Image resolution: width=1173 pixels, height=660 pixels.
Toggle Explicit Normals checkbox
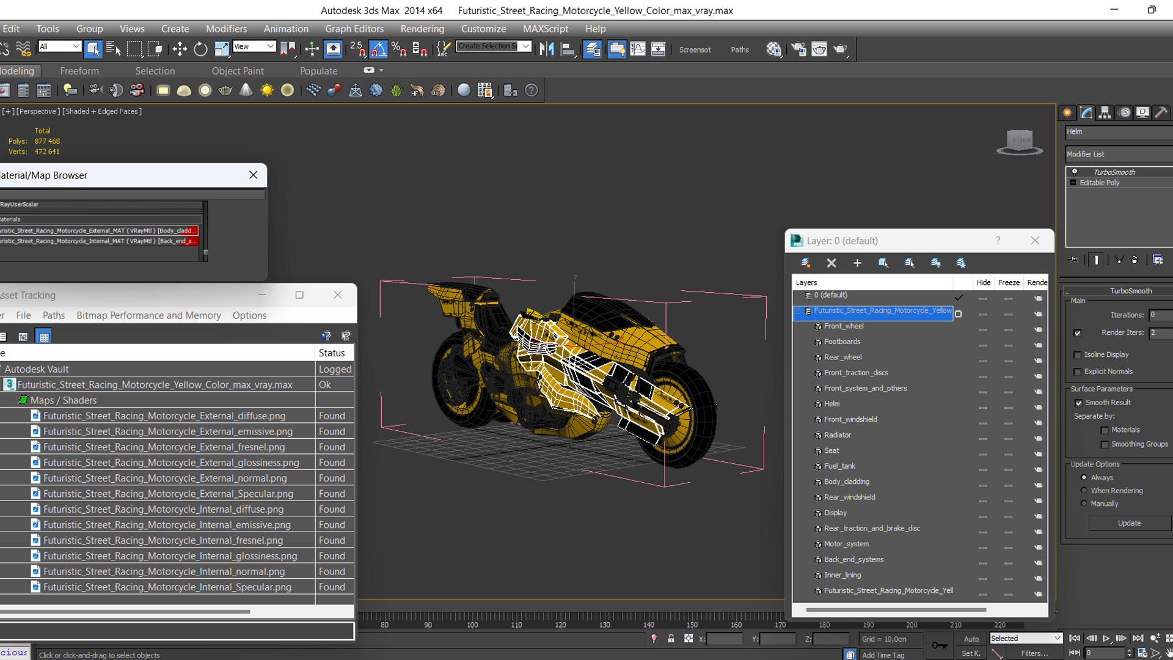click(x=1078, y=372)
